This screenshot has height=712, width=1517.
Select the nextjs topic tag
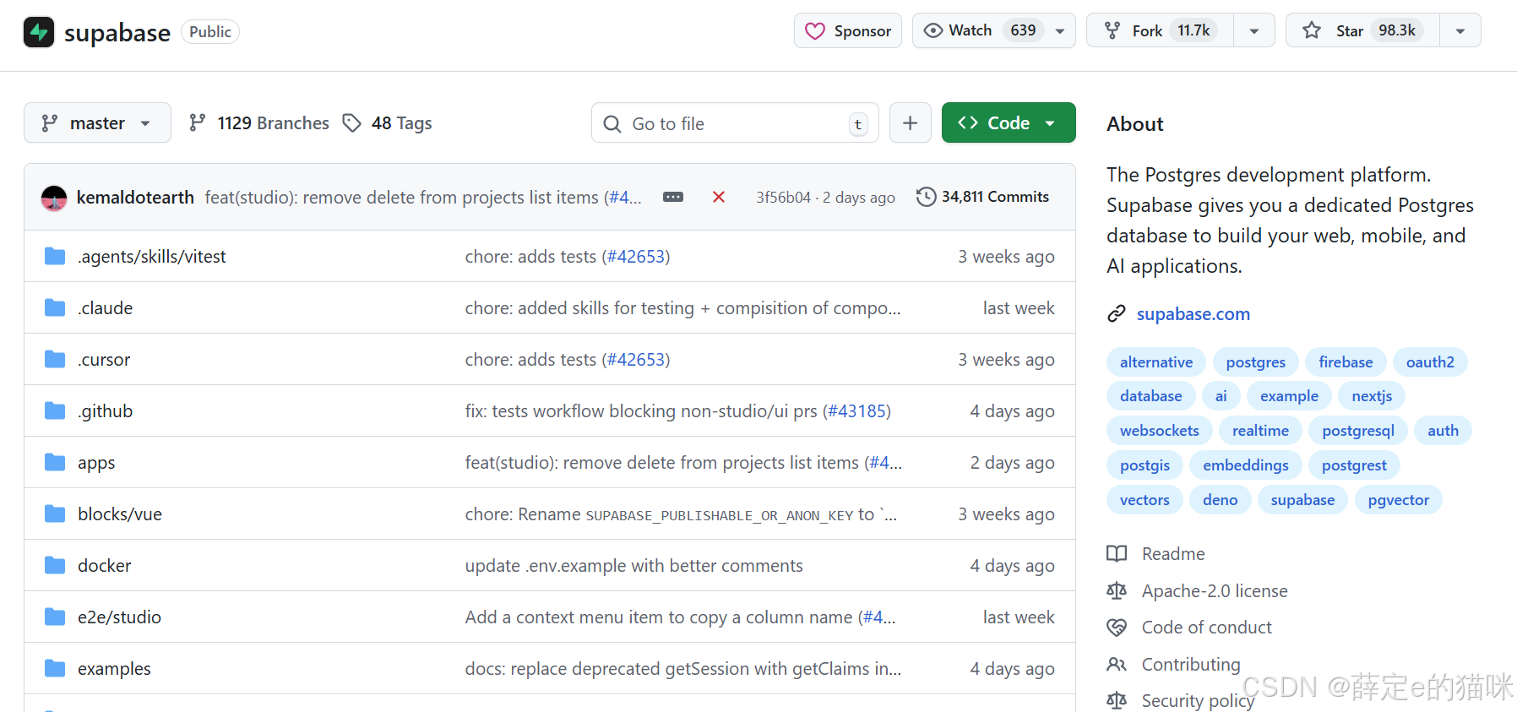coord(1371,396)
